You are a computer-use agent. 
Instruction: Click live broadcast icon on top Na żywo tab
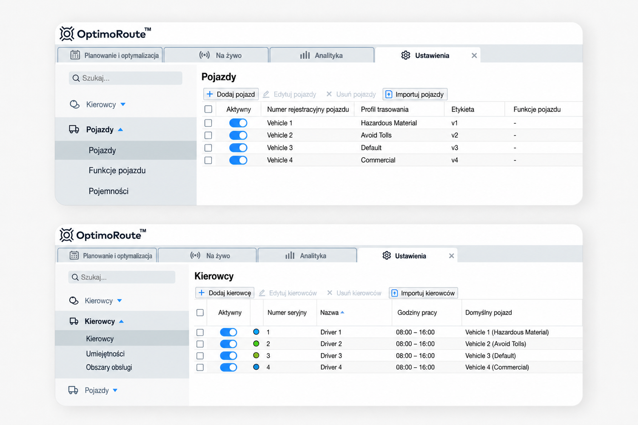pos(205,55)
